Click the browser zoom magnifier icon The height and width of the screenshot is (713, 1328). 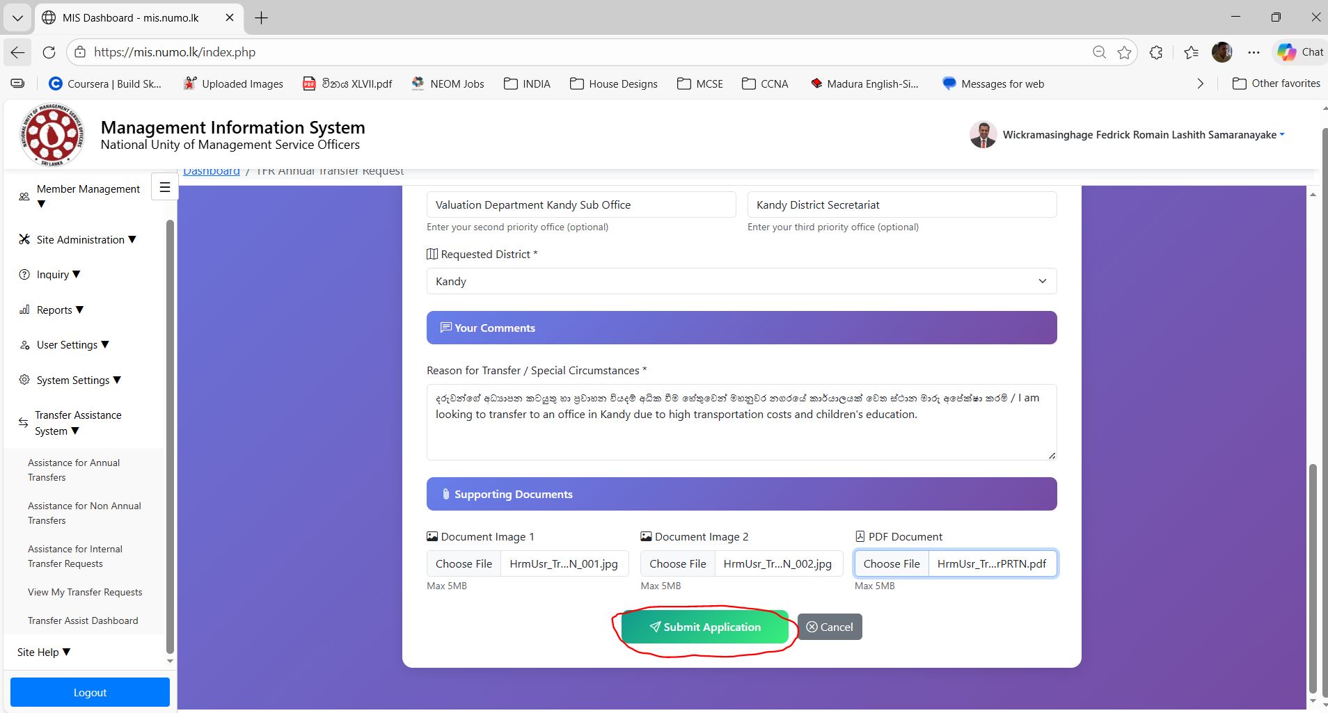1099,52
